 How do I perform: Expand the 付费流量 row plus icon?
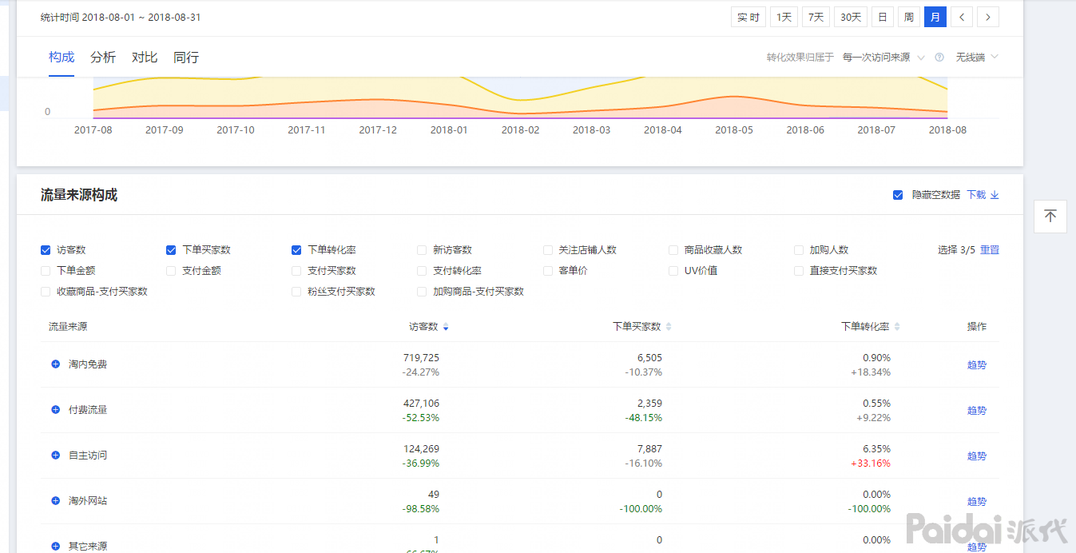pos(55,409)
